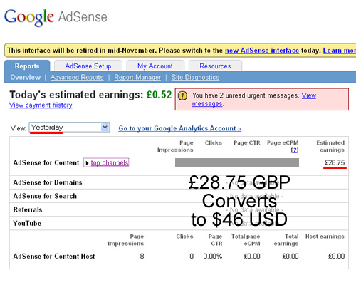
Task: Go to Advanced Reports
Action: (x=77, y=77)
